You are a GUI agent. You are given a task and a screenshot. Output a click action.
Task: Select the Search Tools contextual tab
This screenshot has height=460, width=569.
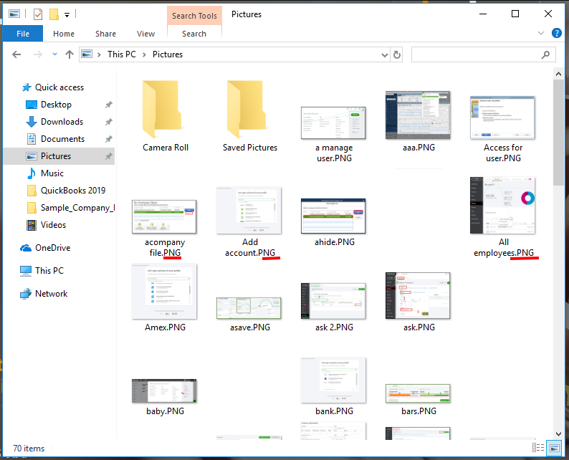coord(194,16)
